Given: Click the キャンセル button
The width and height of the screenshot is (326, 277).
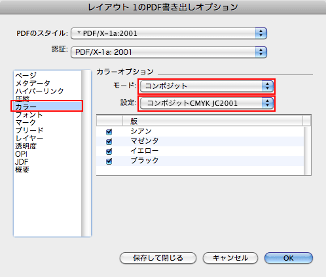Looking at the screenshot, I should pyautogui.click(x=230, y=258).
